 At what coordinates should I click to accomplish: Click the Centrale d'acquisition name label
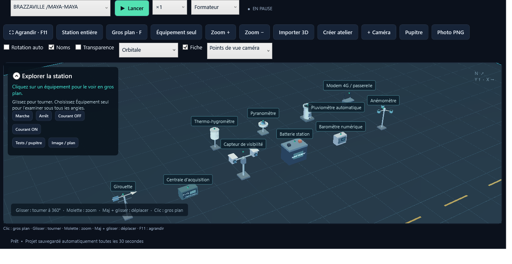(188, 180)
